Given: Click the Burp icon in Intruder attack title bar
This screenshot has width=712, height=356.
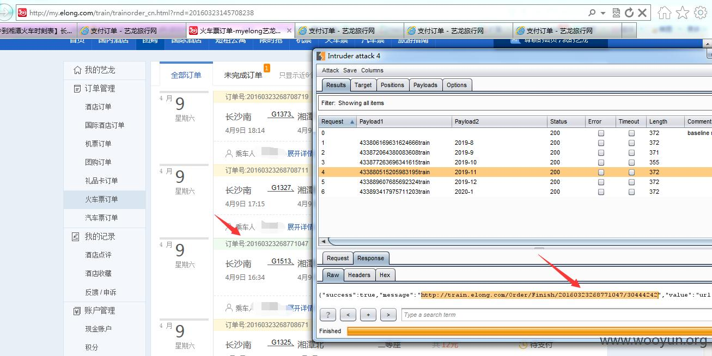Looking at the screenshot, I should coord(321,56).
